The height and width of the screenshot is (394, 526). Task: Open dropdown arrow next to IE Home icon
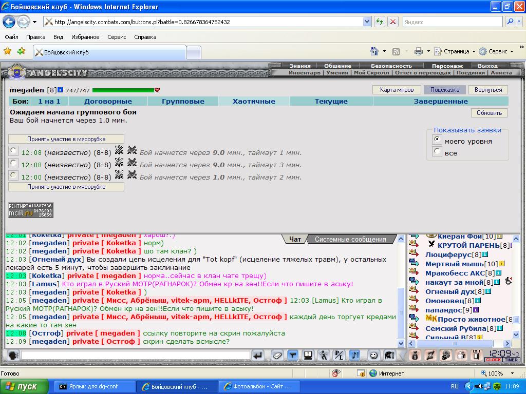pos(384,51)
